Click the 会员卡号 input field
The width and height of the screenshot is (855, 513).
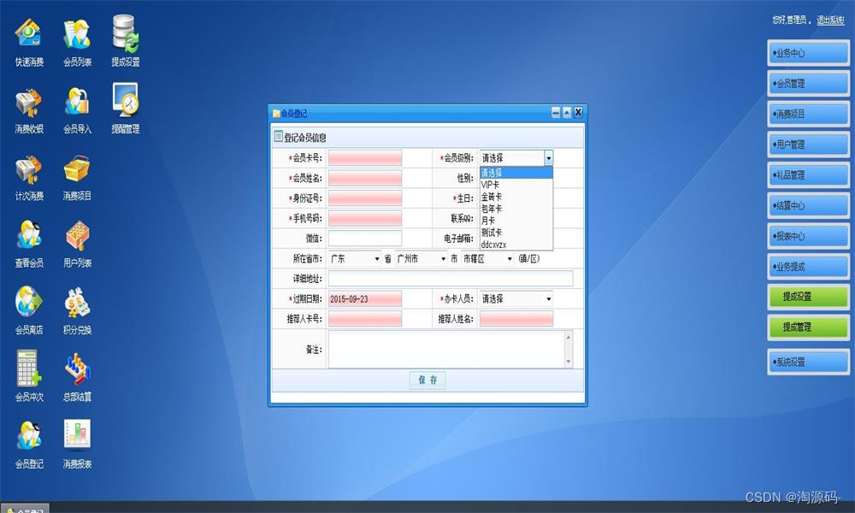[365, 158]
